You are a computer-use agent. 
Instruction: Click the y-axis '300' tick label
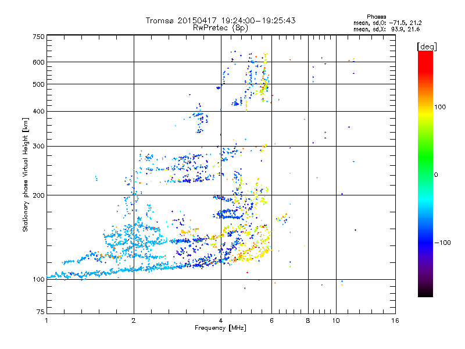click(38, 147)
